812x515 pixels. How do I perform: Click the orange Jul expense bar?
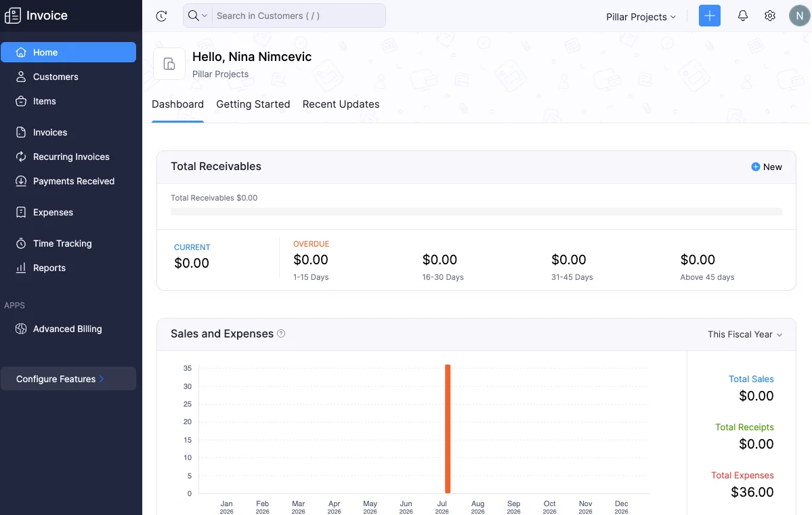(x=448, y=429)
